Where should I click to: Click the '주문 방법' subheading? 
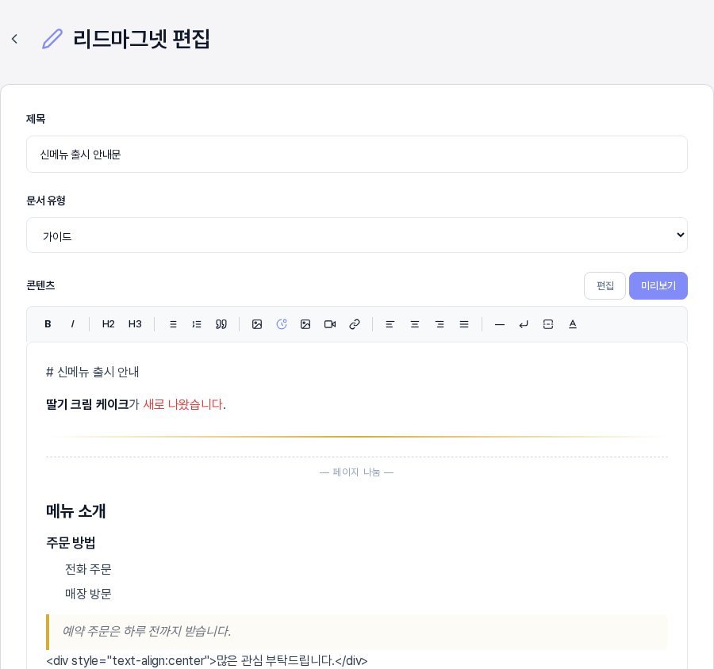click(x=71, y=542)
